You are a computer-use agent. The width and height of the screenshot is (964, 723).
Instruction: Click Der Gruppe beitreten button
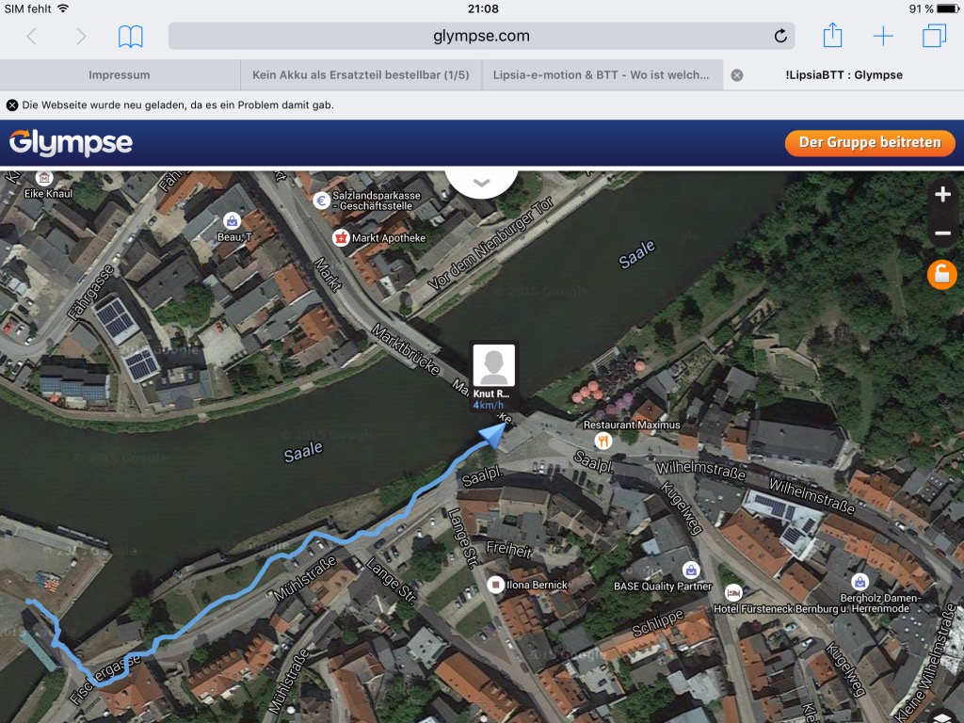pos(869,143)
